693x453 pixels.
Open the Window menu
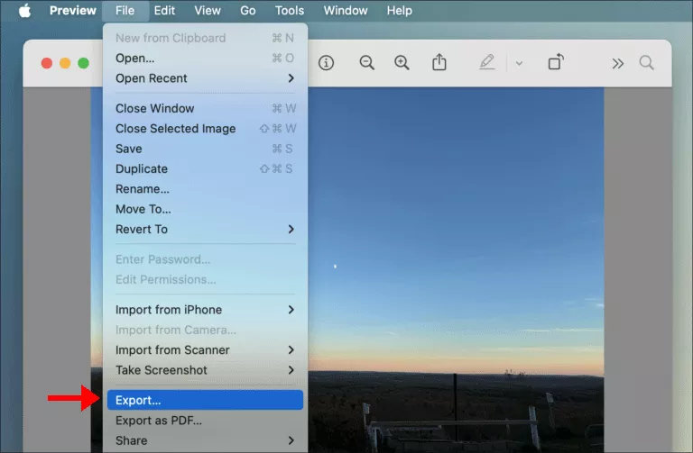coord(346,10)
